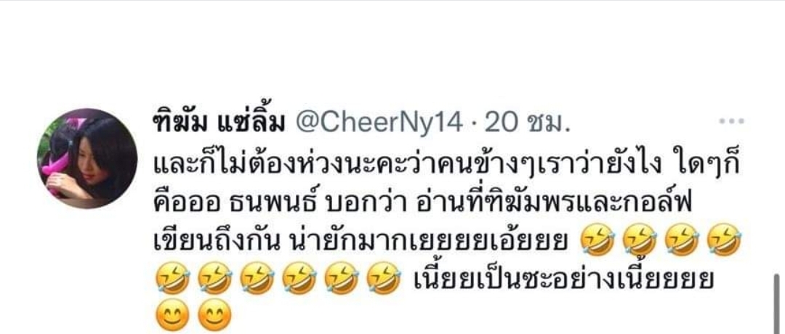Click the first laughing emoji starting fourth line
Screen dimensions: 785x334
(x=173, y=279)
